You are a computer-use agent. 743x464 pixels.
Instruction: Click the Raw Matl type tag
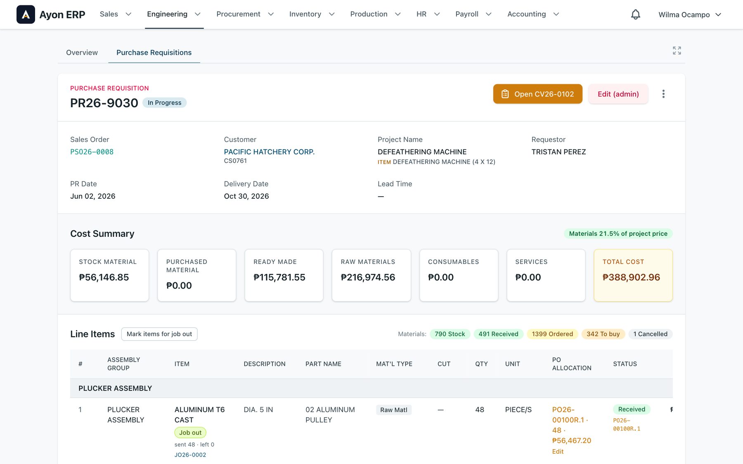[394, 410]
